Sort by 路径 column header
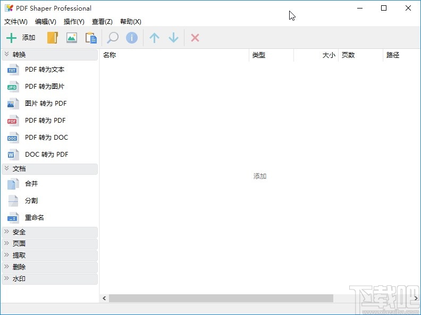 [x=402, y=55]
